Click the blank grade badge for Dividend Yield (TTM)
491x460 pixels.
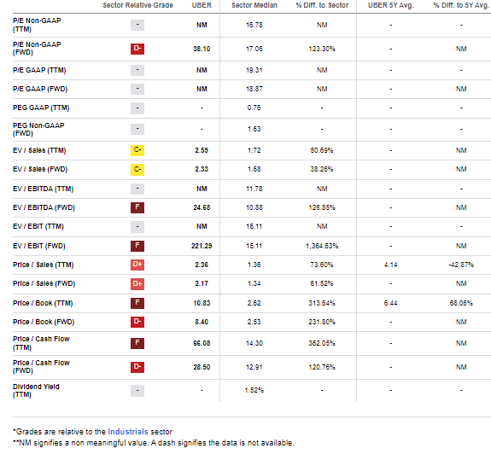(x=137, y=391)
